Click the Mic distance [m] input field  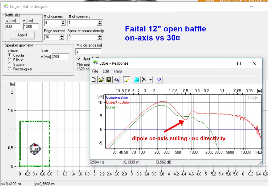pos(89,51)
